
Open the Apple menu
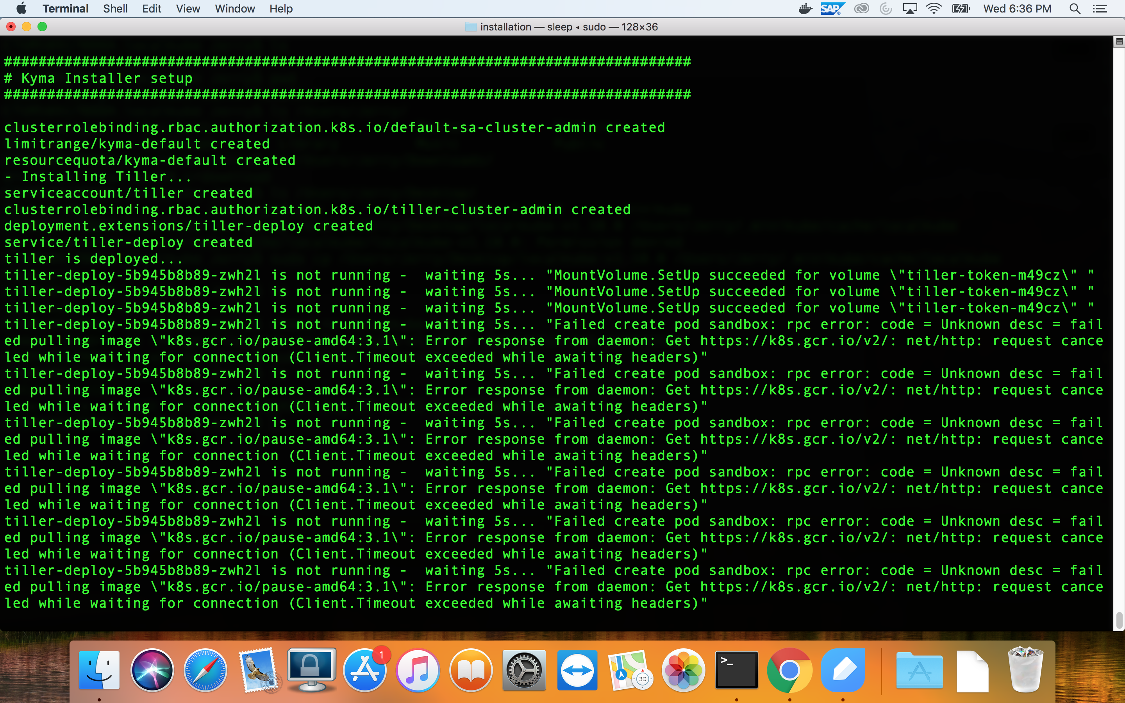[21, 9]
